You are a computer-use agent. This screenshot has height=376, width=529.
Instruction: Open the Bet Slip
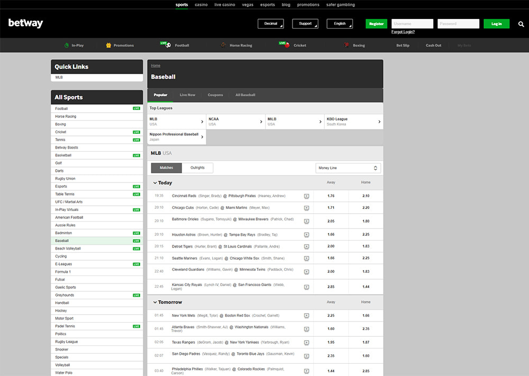tap(403, 45)
